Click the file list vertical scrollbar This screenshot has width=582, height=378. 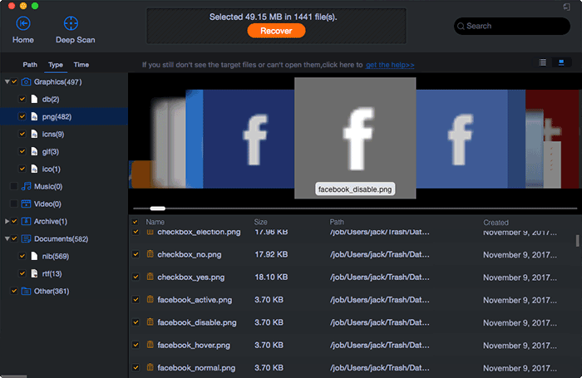[x=577, y=240]
